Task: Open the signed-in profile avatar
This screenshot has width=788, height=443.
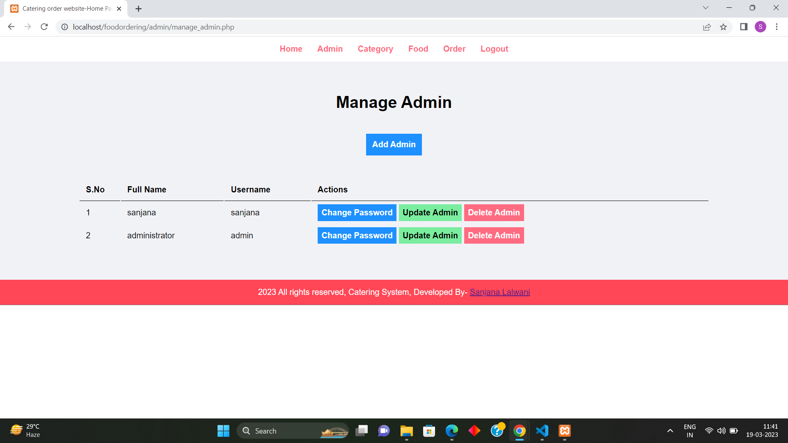Action: pyautogui.click(x=761, y=27)
